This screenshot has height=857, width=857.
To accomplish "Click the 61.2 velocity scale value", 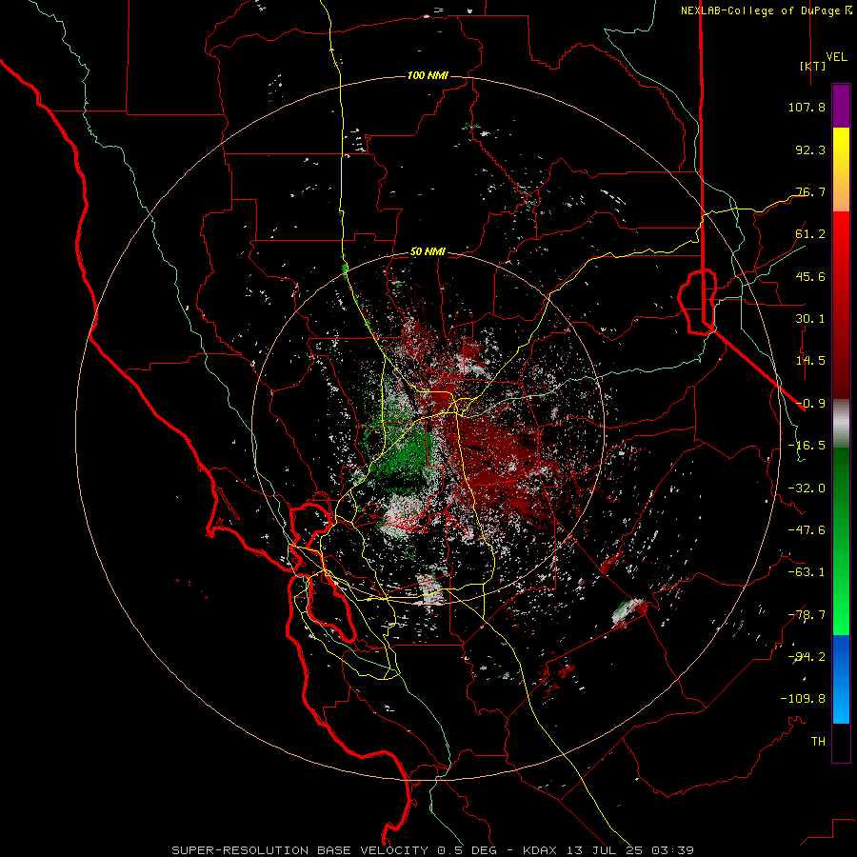I will 810,234.
